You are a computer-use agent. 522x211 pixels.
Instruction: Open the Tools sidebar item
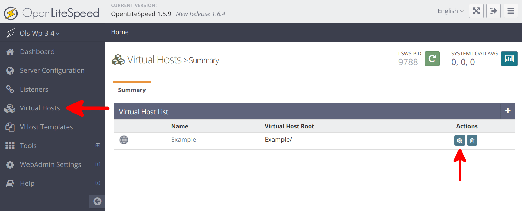click(28, 146)
